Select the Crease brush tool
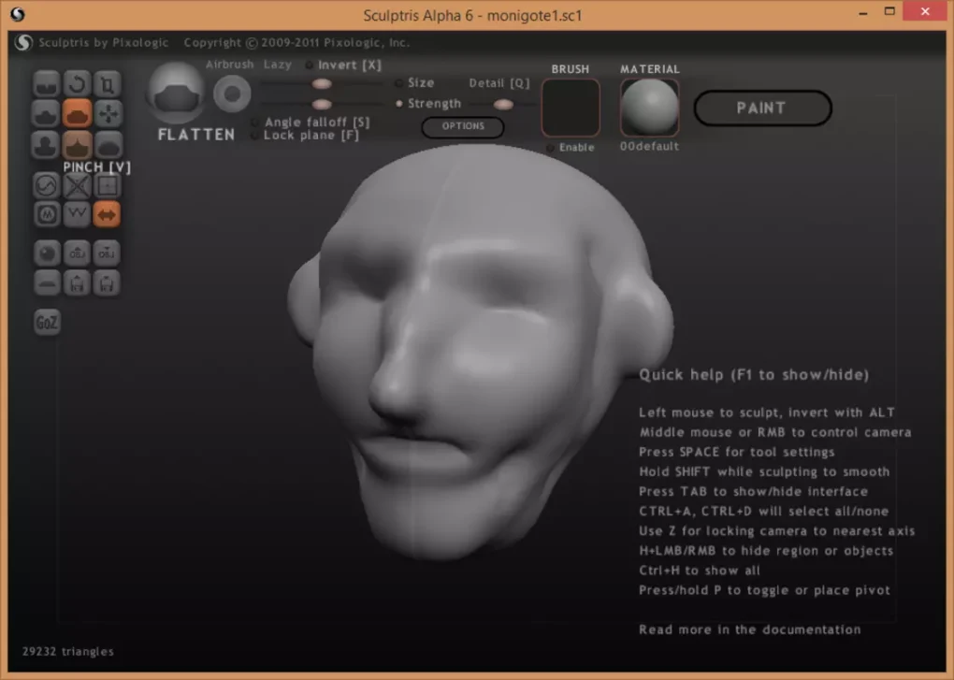The width and height of the screenshot is (954, 680). (x=47, y=84)
